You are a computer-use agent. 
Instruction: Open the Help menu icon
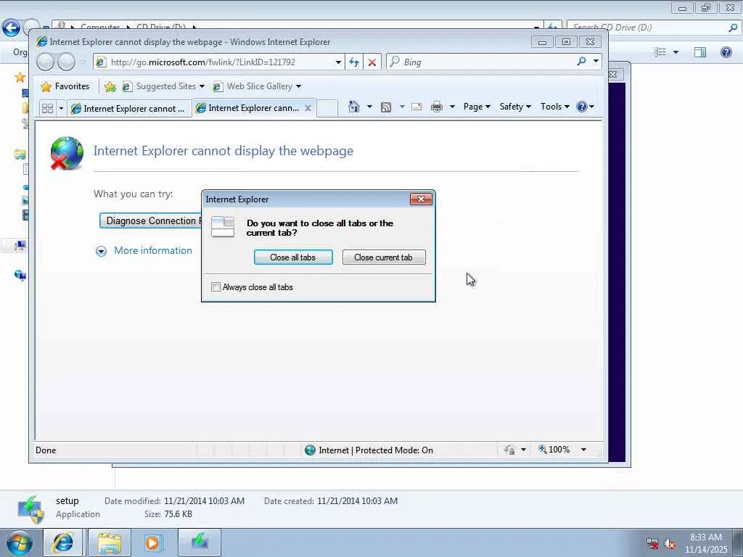585,107
